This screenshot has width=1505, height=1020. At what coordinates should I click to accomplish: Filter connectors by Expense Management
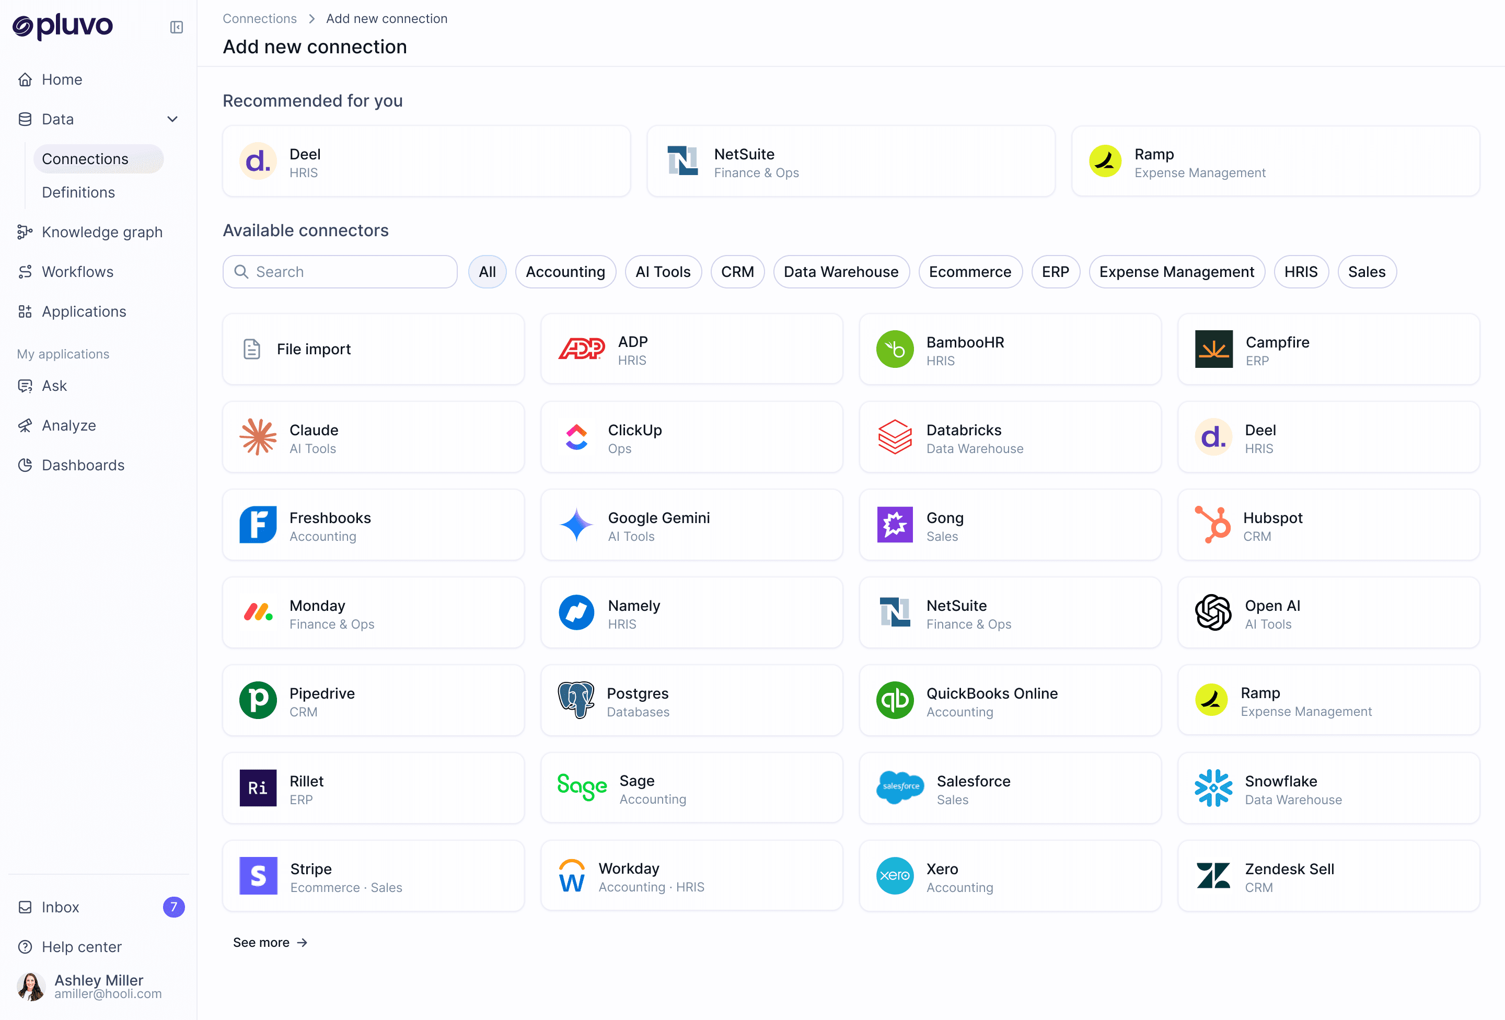[1177, 272]
